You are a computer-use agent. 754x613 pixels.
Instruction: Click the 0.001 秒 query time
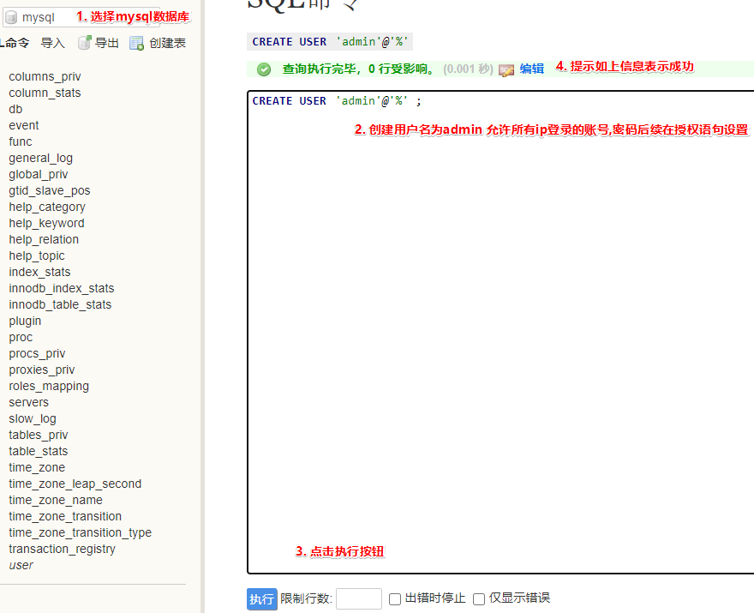(469, 69)
